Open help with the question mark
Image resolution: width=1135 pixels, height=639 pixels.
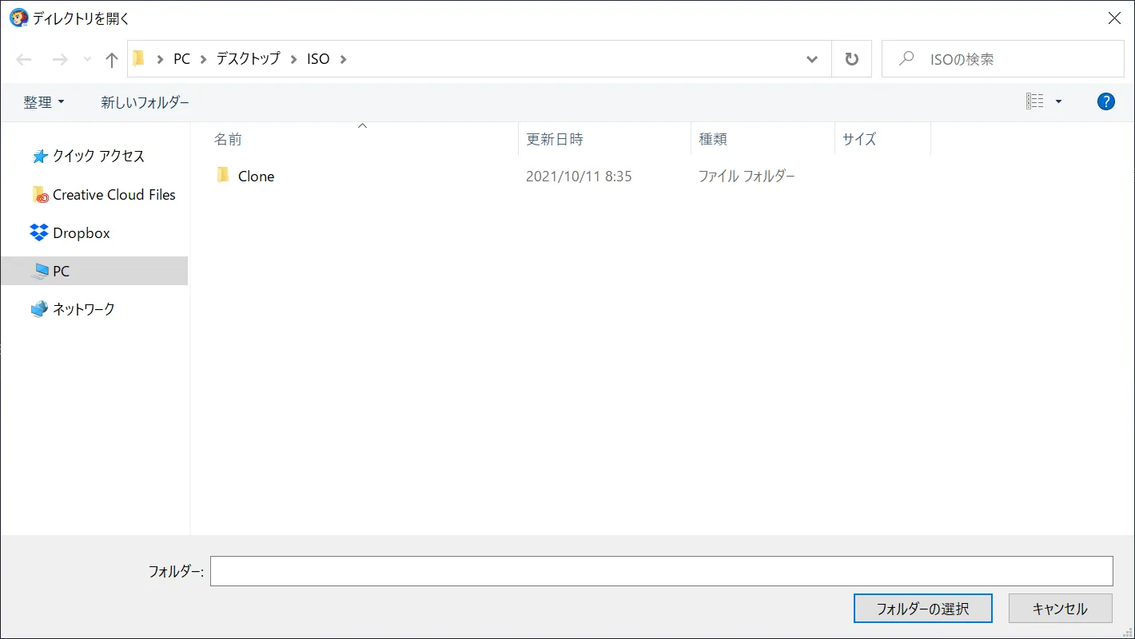[1106, 101]
